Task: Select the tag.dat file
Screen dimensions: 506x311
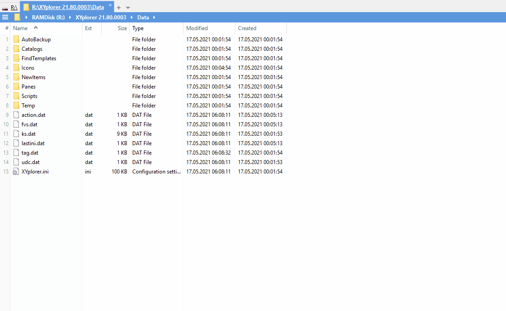Action: click(x=30, y=153)
